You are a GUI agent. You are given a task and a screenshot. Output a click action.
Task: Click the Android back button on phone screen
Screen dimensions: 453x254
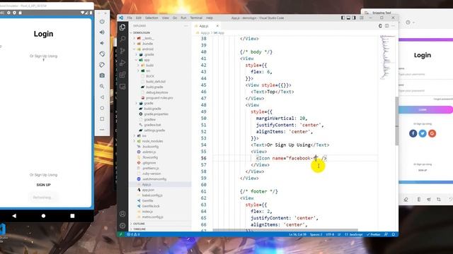pos(14,216)
